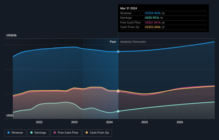Click the Revenue data point marker on chart
Viewport: 219px width, 140px height.
(118, 52)
